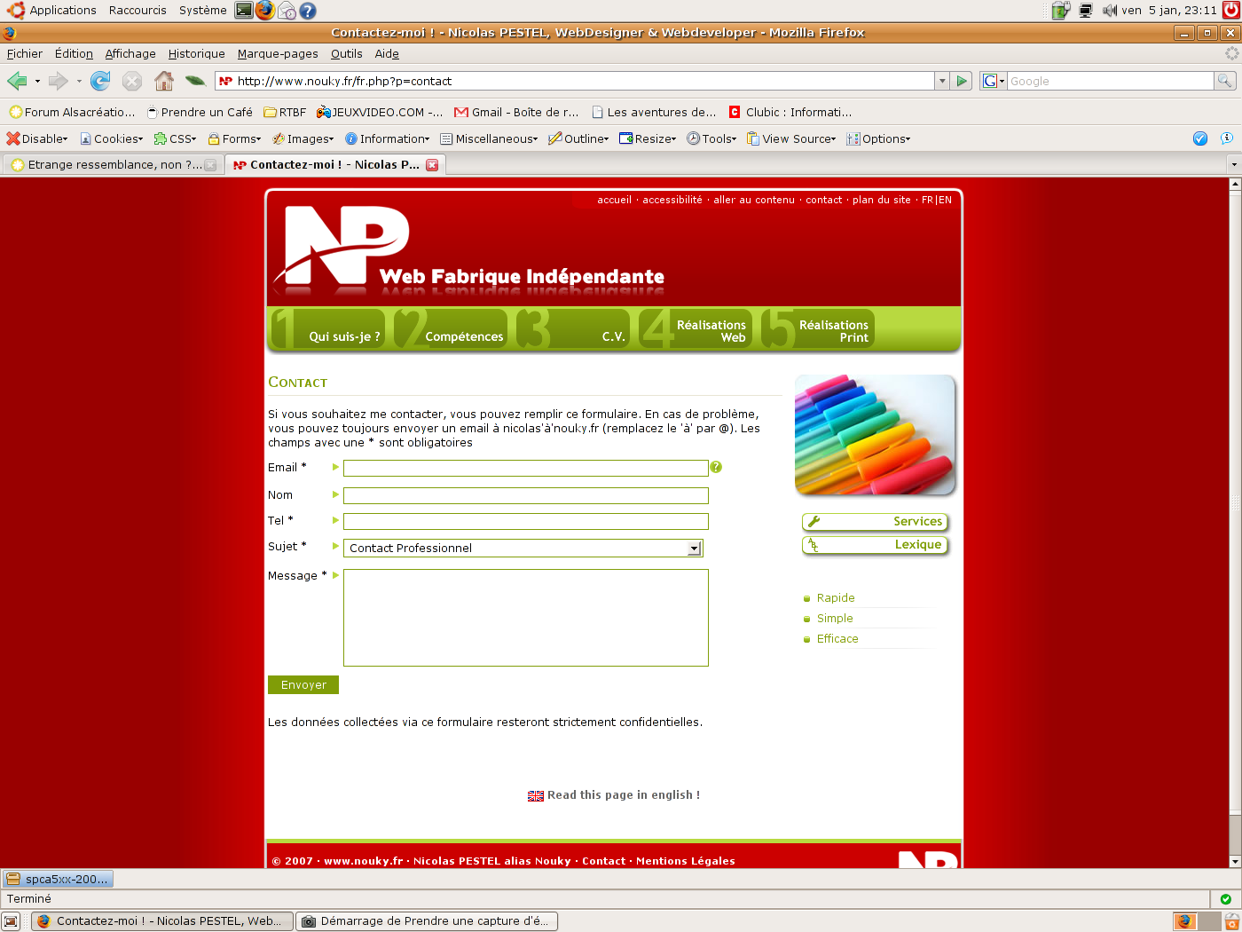The image size is (1242, 932).
Task: Close the Contactez-moi tab with red X
Action: [432, 165]
